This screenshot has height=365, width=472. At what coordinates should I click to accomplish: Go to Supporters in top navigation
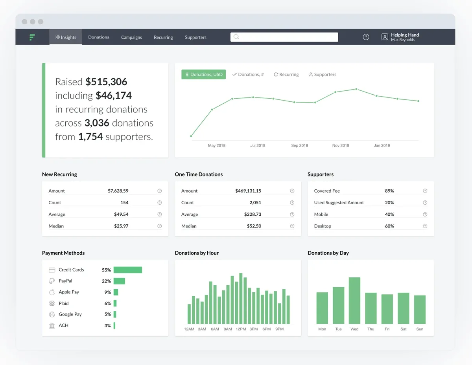pyautogui.click(x=195, y=37)
